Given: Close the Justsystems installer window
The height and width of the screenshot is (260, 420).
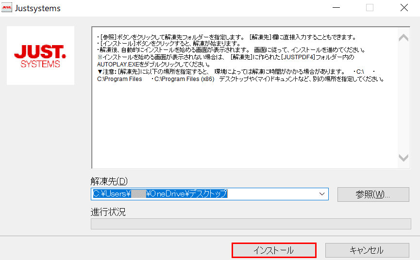Looking at the screenshot, I should [x=404, y=8].
